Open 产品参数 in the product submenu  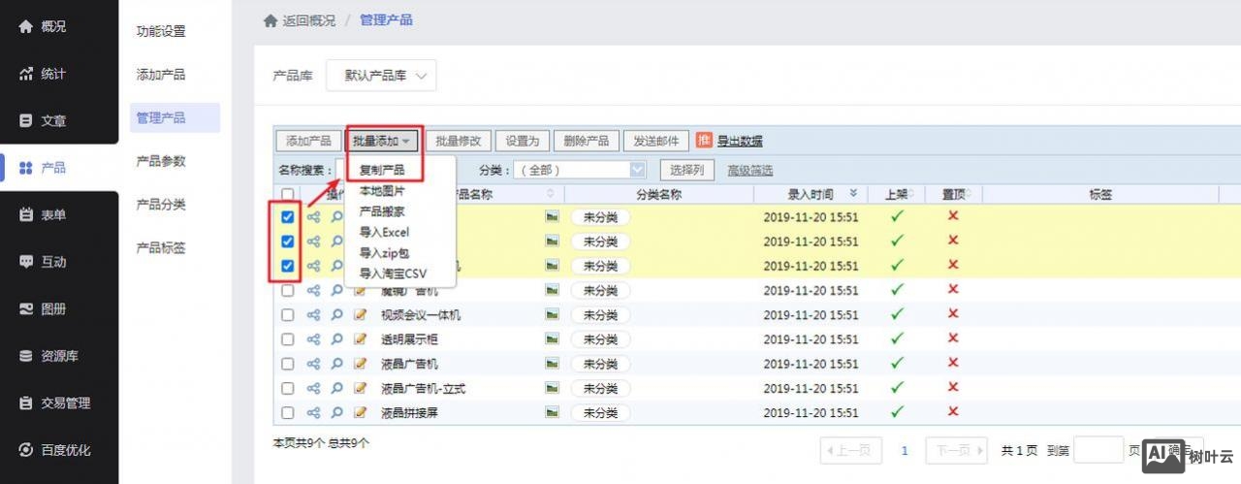pyautogui.click(x=161, y=161)
